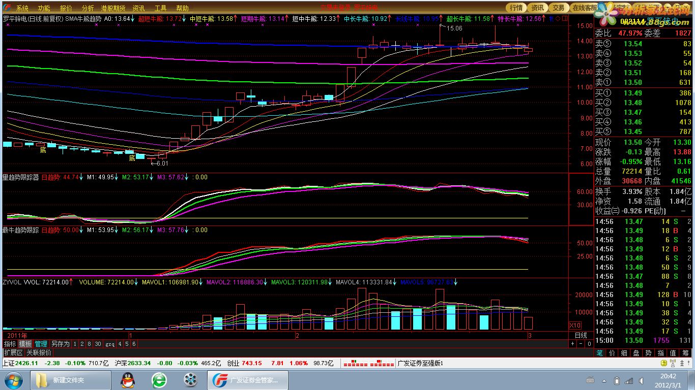Open the Windows Start button
This screenshot has width=695, height=390.
pyautogui.click(x=13, y=380)
